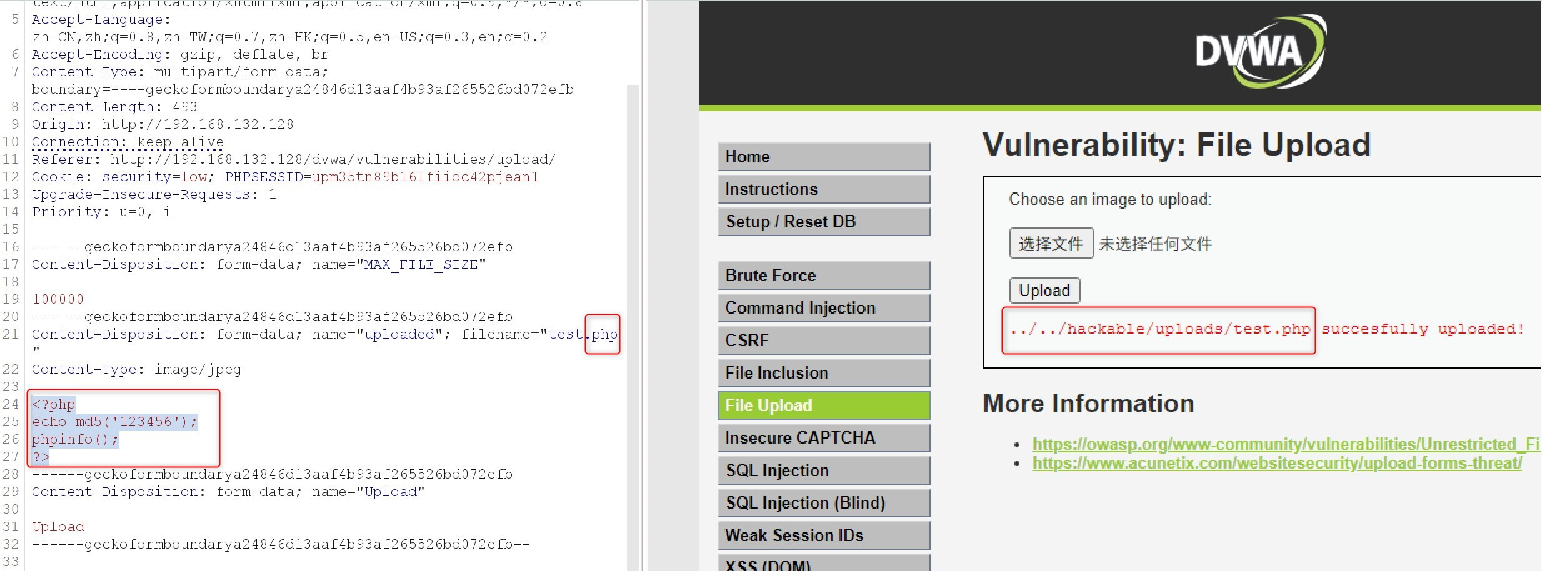Open the owasp.org Unrestricted File link
Image resolution: width=1542 pixels, height=571 pixels.
[x=1286, y=444]
